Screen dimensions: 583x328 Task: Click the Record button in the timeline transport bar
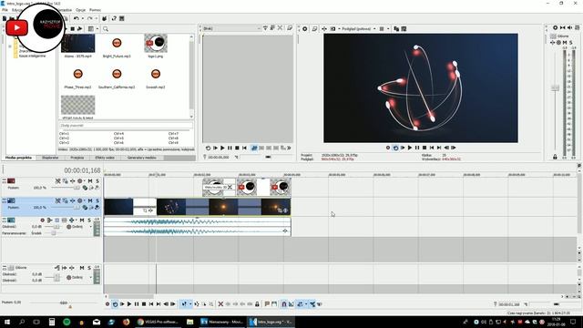click(x=107, y=304)
